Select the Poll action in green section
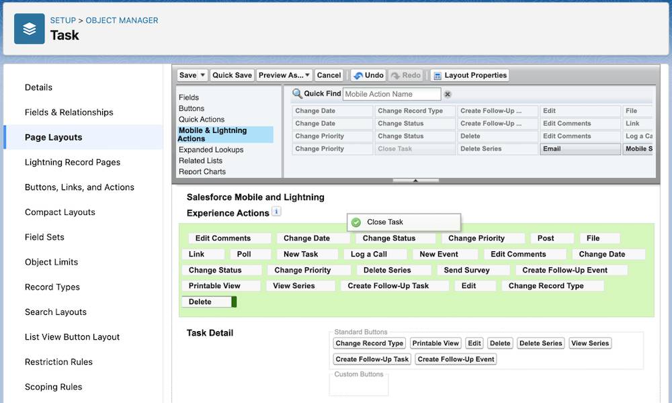Screen dimensions: 672x403 pyautogui.click(x=250, y=254)
